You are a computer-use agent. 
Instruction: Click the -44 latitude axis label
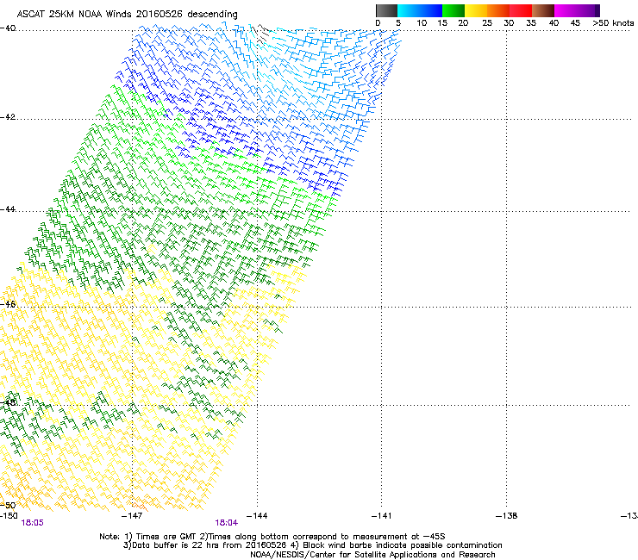(x=8, y=209)
